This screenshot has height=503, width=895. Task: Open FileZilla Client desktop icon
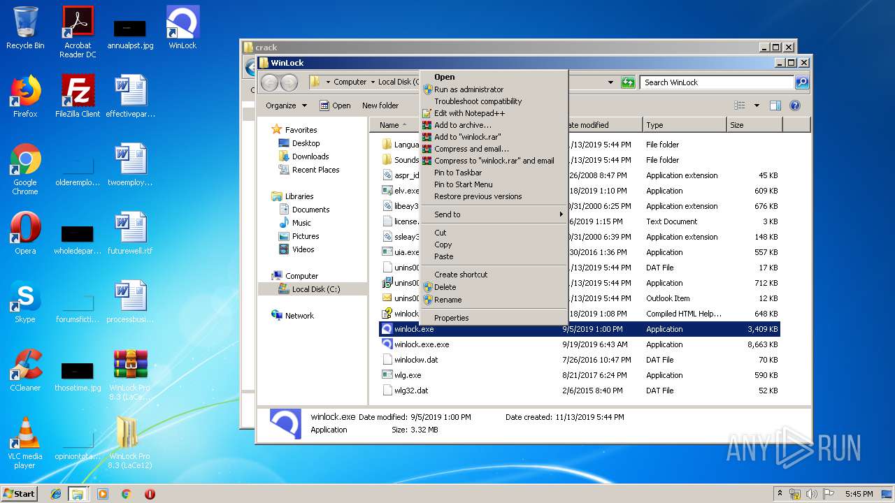[78, 96]
